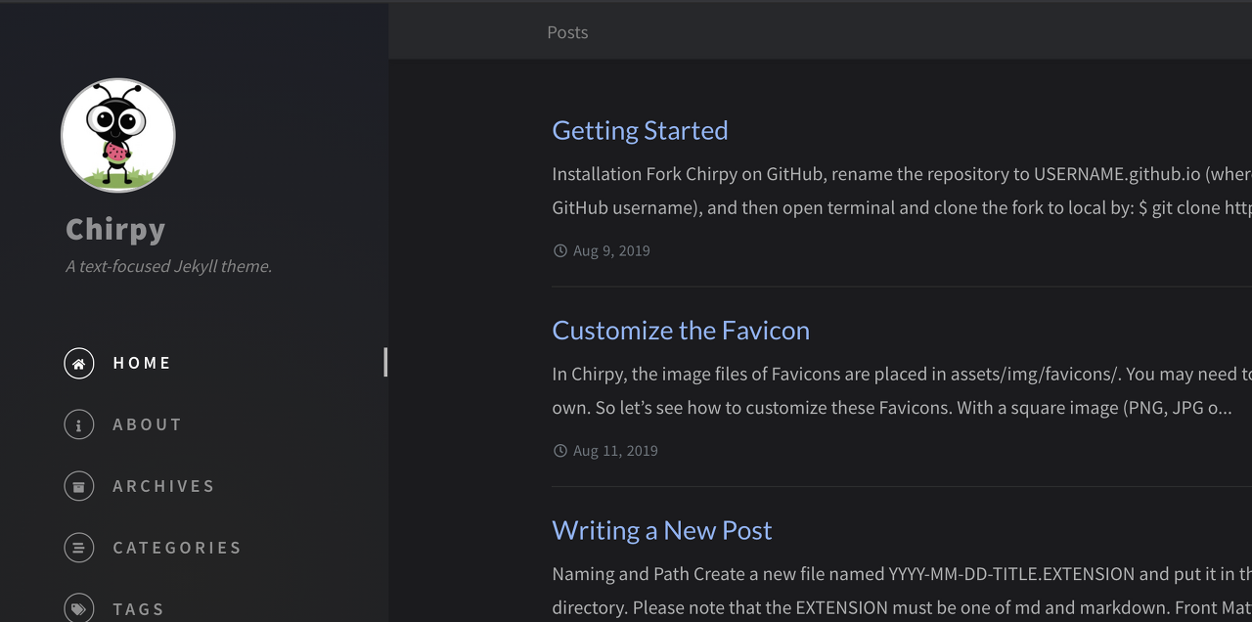Click the Tags icon in sidebar
This screenshot has width=1252, height=622.
tap(79, 608)
